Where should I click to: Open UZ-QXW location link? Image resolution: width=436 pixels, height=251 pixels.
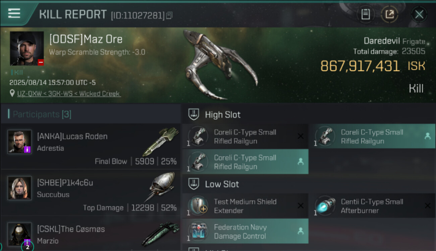pos(69,94)
